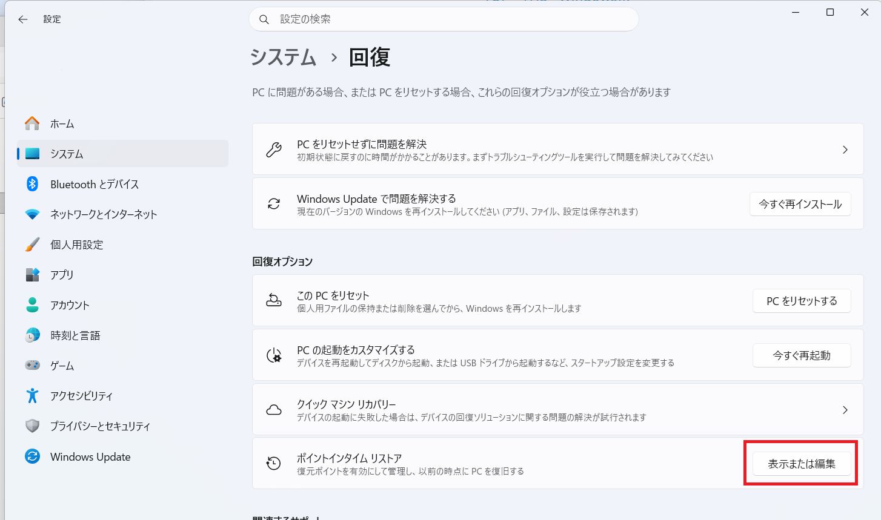
Task: Click 今すぐ再起動 button
Action: click(802, 355)
